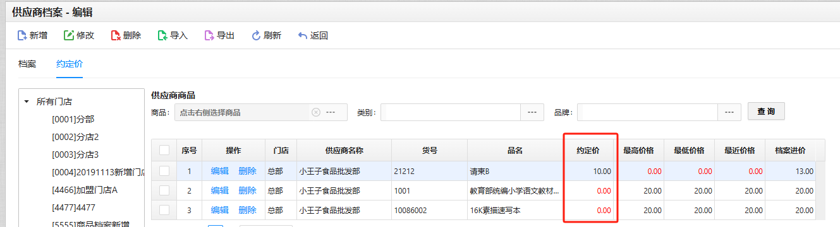
Task: Toggle the select-all checkbox in table header
Action: 164,150
